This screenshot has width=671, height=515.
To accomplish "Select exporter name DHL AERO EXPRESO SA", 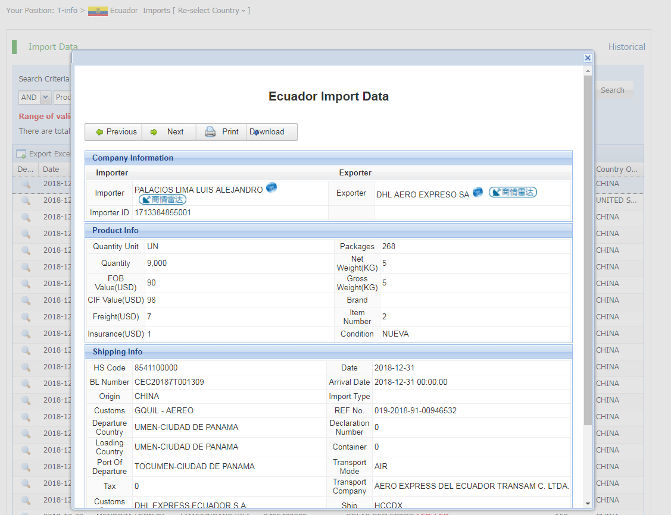I will (x=422, y=195).
